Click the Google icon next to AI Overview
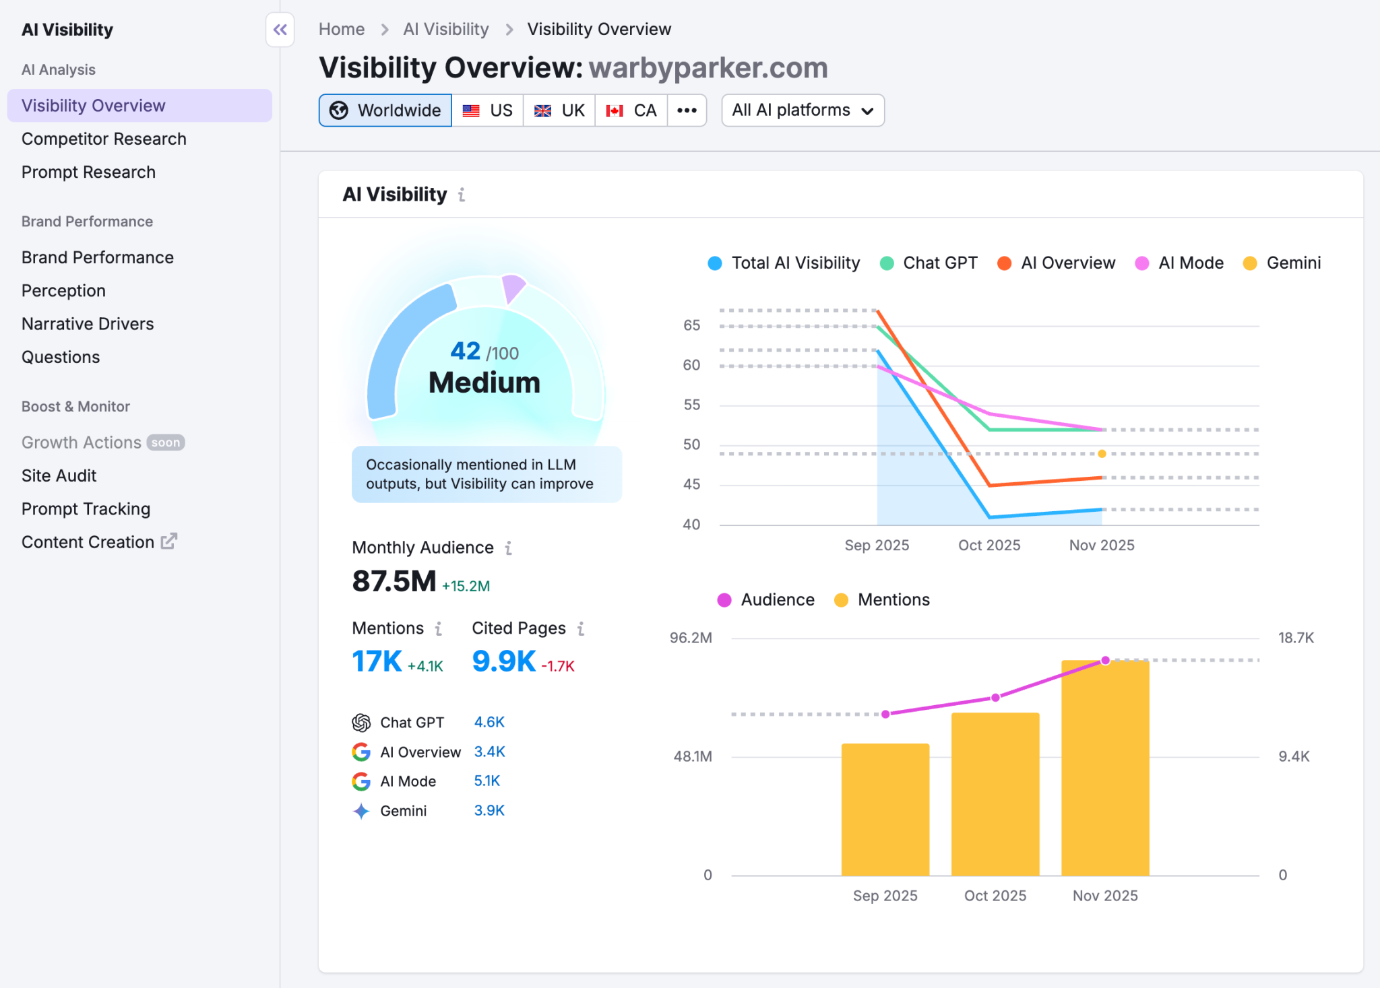 tap(362, 752)
